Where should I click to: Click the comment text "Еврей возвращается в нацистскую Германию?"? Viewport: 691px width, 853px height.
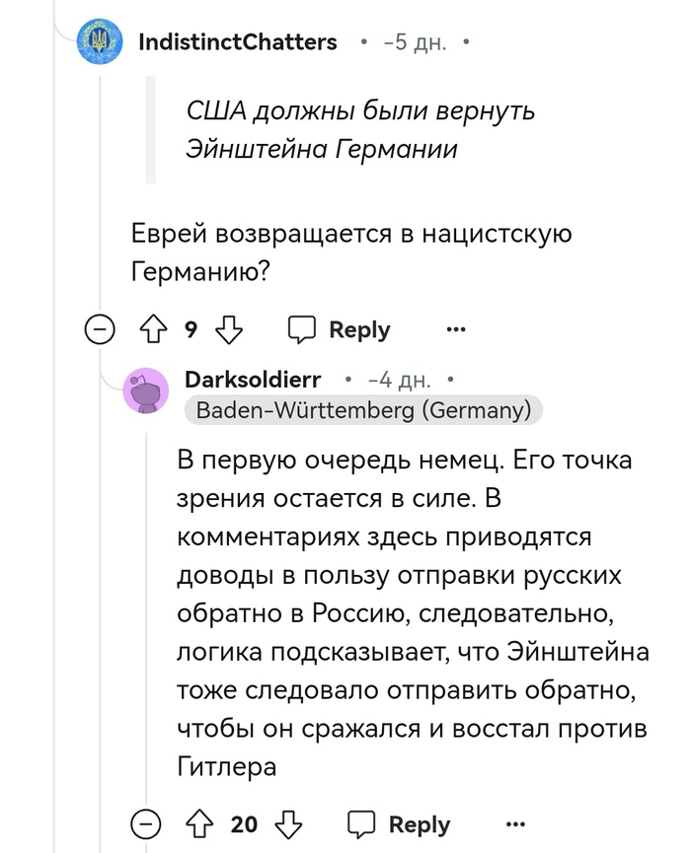(351, 253)
